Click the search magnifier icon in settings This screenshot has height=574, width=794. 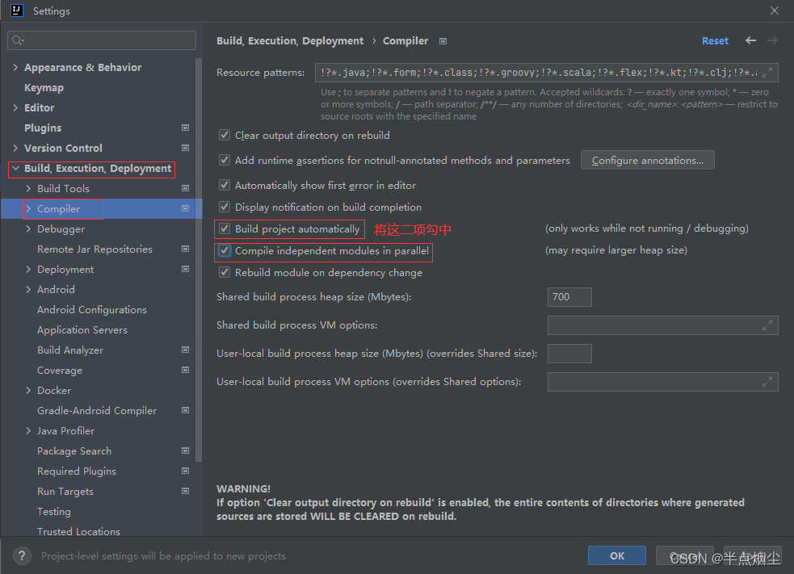[x=18, y=40]
